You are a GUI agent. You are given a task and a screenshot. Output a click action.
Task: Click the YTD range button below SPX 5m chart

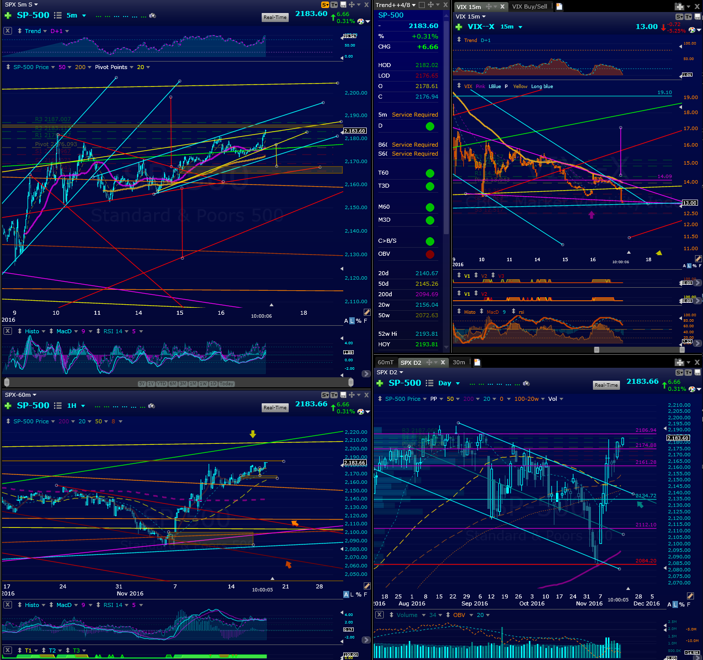tap(161, 384)
